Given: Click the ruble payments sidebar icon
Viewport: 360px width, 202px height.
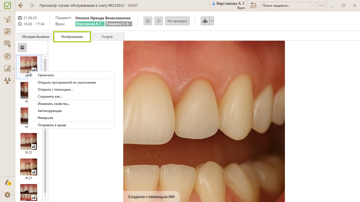Looking at the screenshot, I should pos(8,56).
